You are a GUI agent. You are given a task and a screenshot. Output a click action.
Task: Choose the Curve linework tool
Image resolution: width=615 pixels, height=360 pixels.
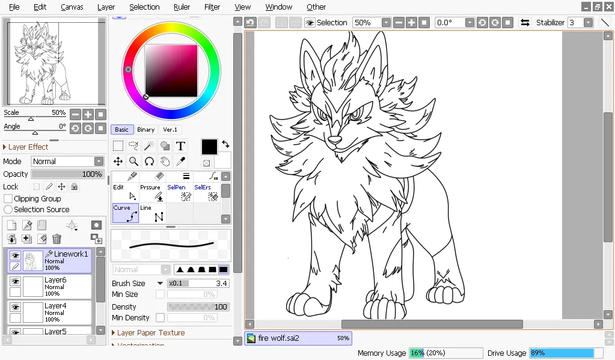(x=125, y=213)
